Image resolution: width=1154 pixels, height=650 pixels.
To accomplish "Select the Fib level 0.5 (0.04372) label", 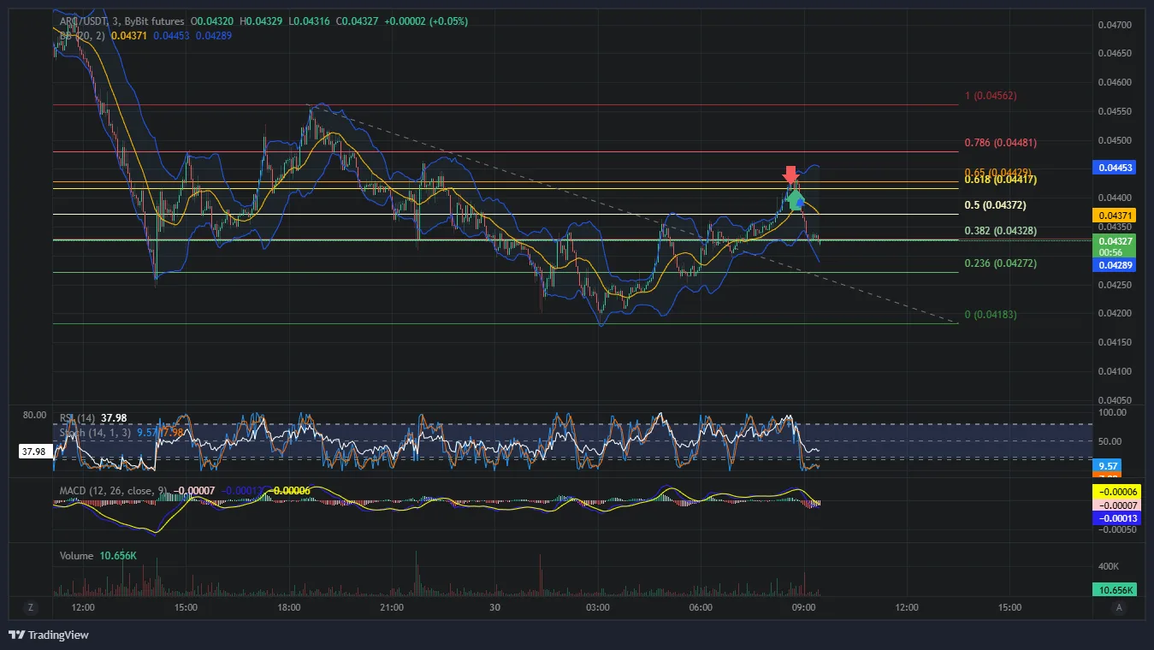I will [995, 205].
